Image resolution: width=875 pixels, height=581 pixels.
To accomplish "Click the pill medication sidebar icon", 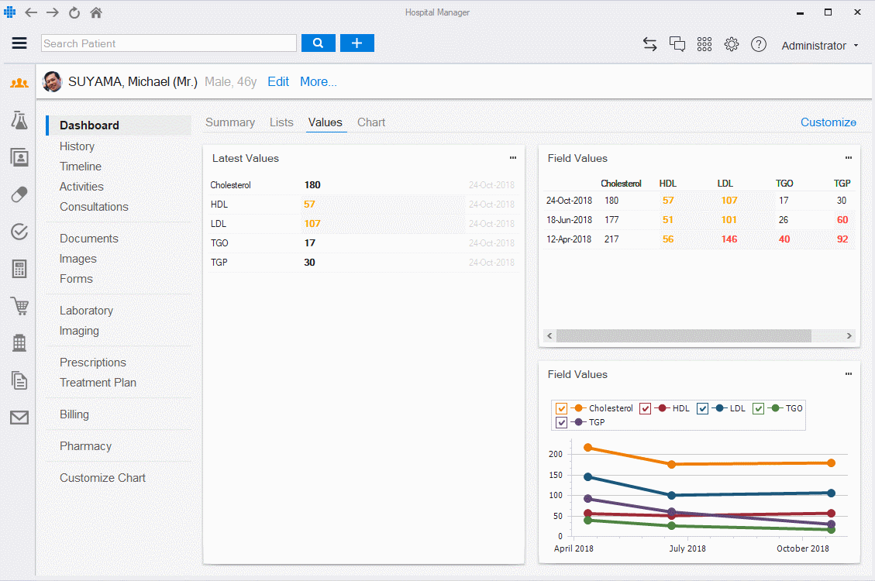I will pos(19,194).
